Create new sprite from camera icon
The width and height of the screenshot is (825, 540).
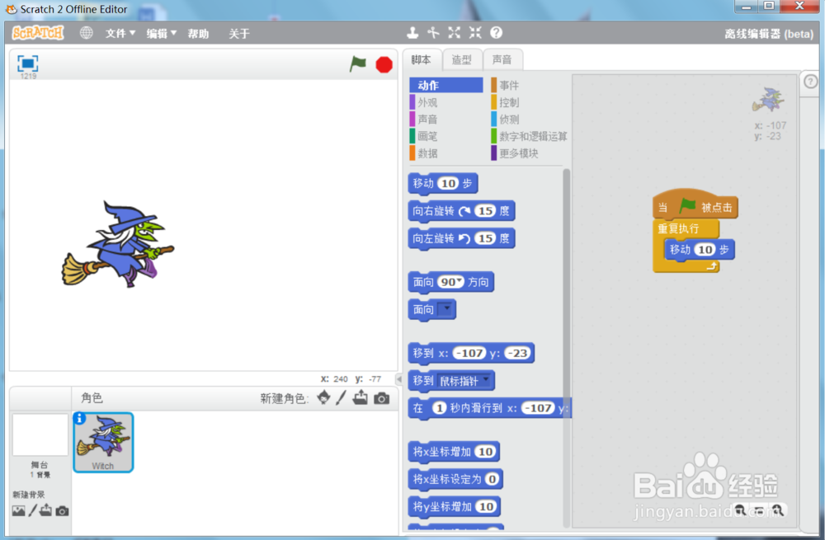click(x=382, y=398)
